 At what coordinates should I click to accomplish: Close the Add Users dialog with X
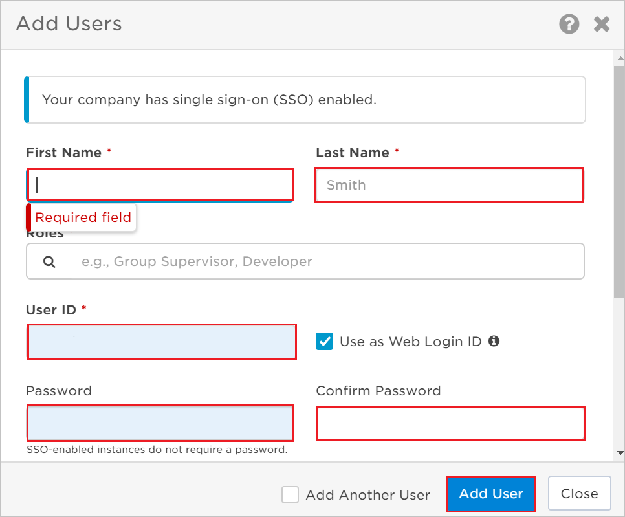click(x=602, y=25)
